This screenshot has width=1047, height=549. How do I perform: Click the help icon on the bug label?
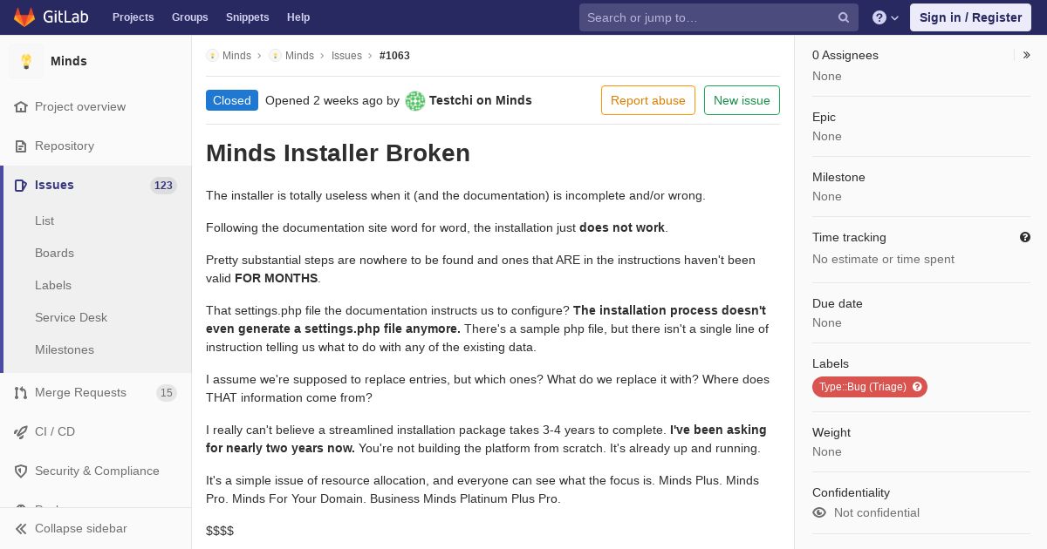pyautogui.click(x=918, y=387)
